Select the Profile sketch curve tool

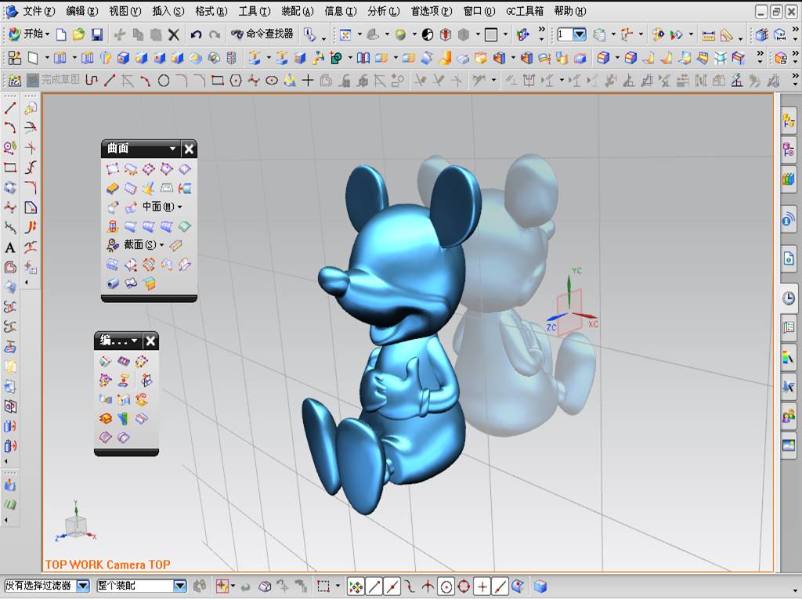point(92,80)
